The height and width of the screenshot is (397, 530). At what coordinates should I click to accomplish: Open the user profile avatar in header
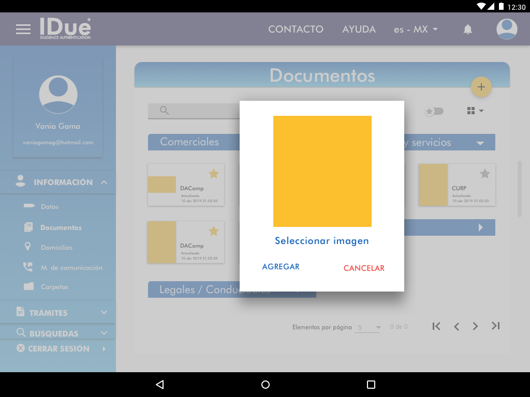[507, 29]
